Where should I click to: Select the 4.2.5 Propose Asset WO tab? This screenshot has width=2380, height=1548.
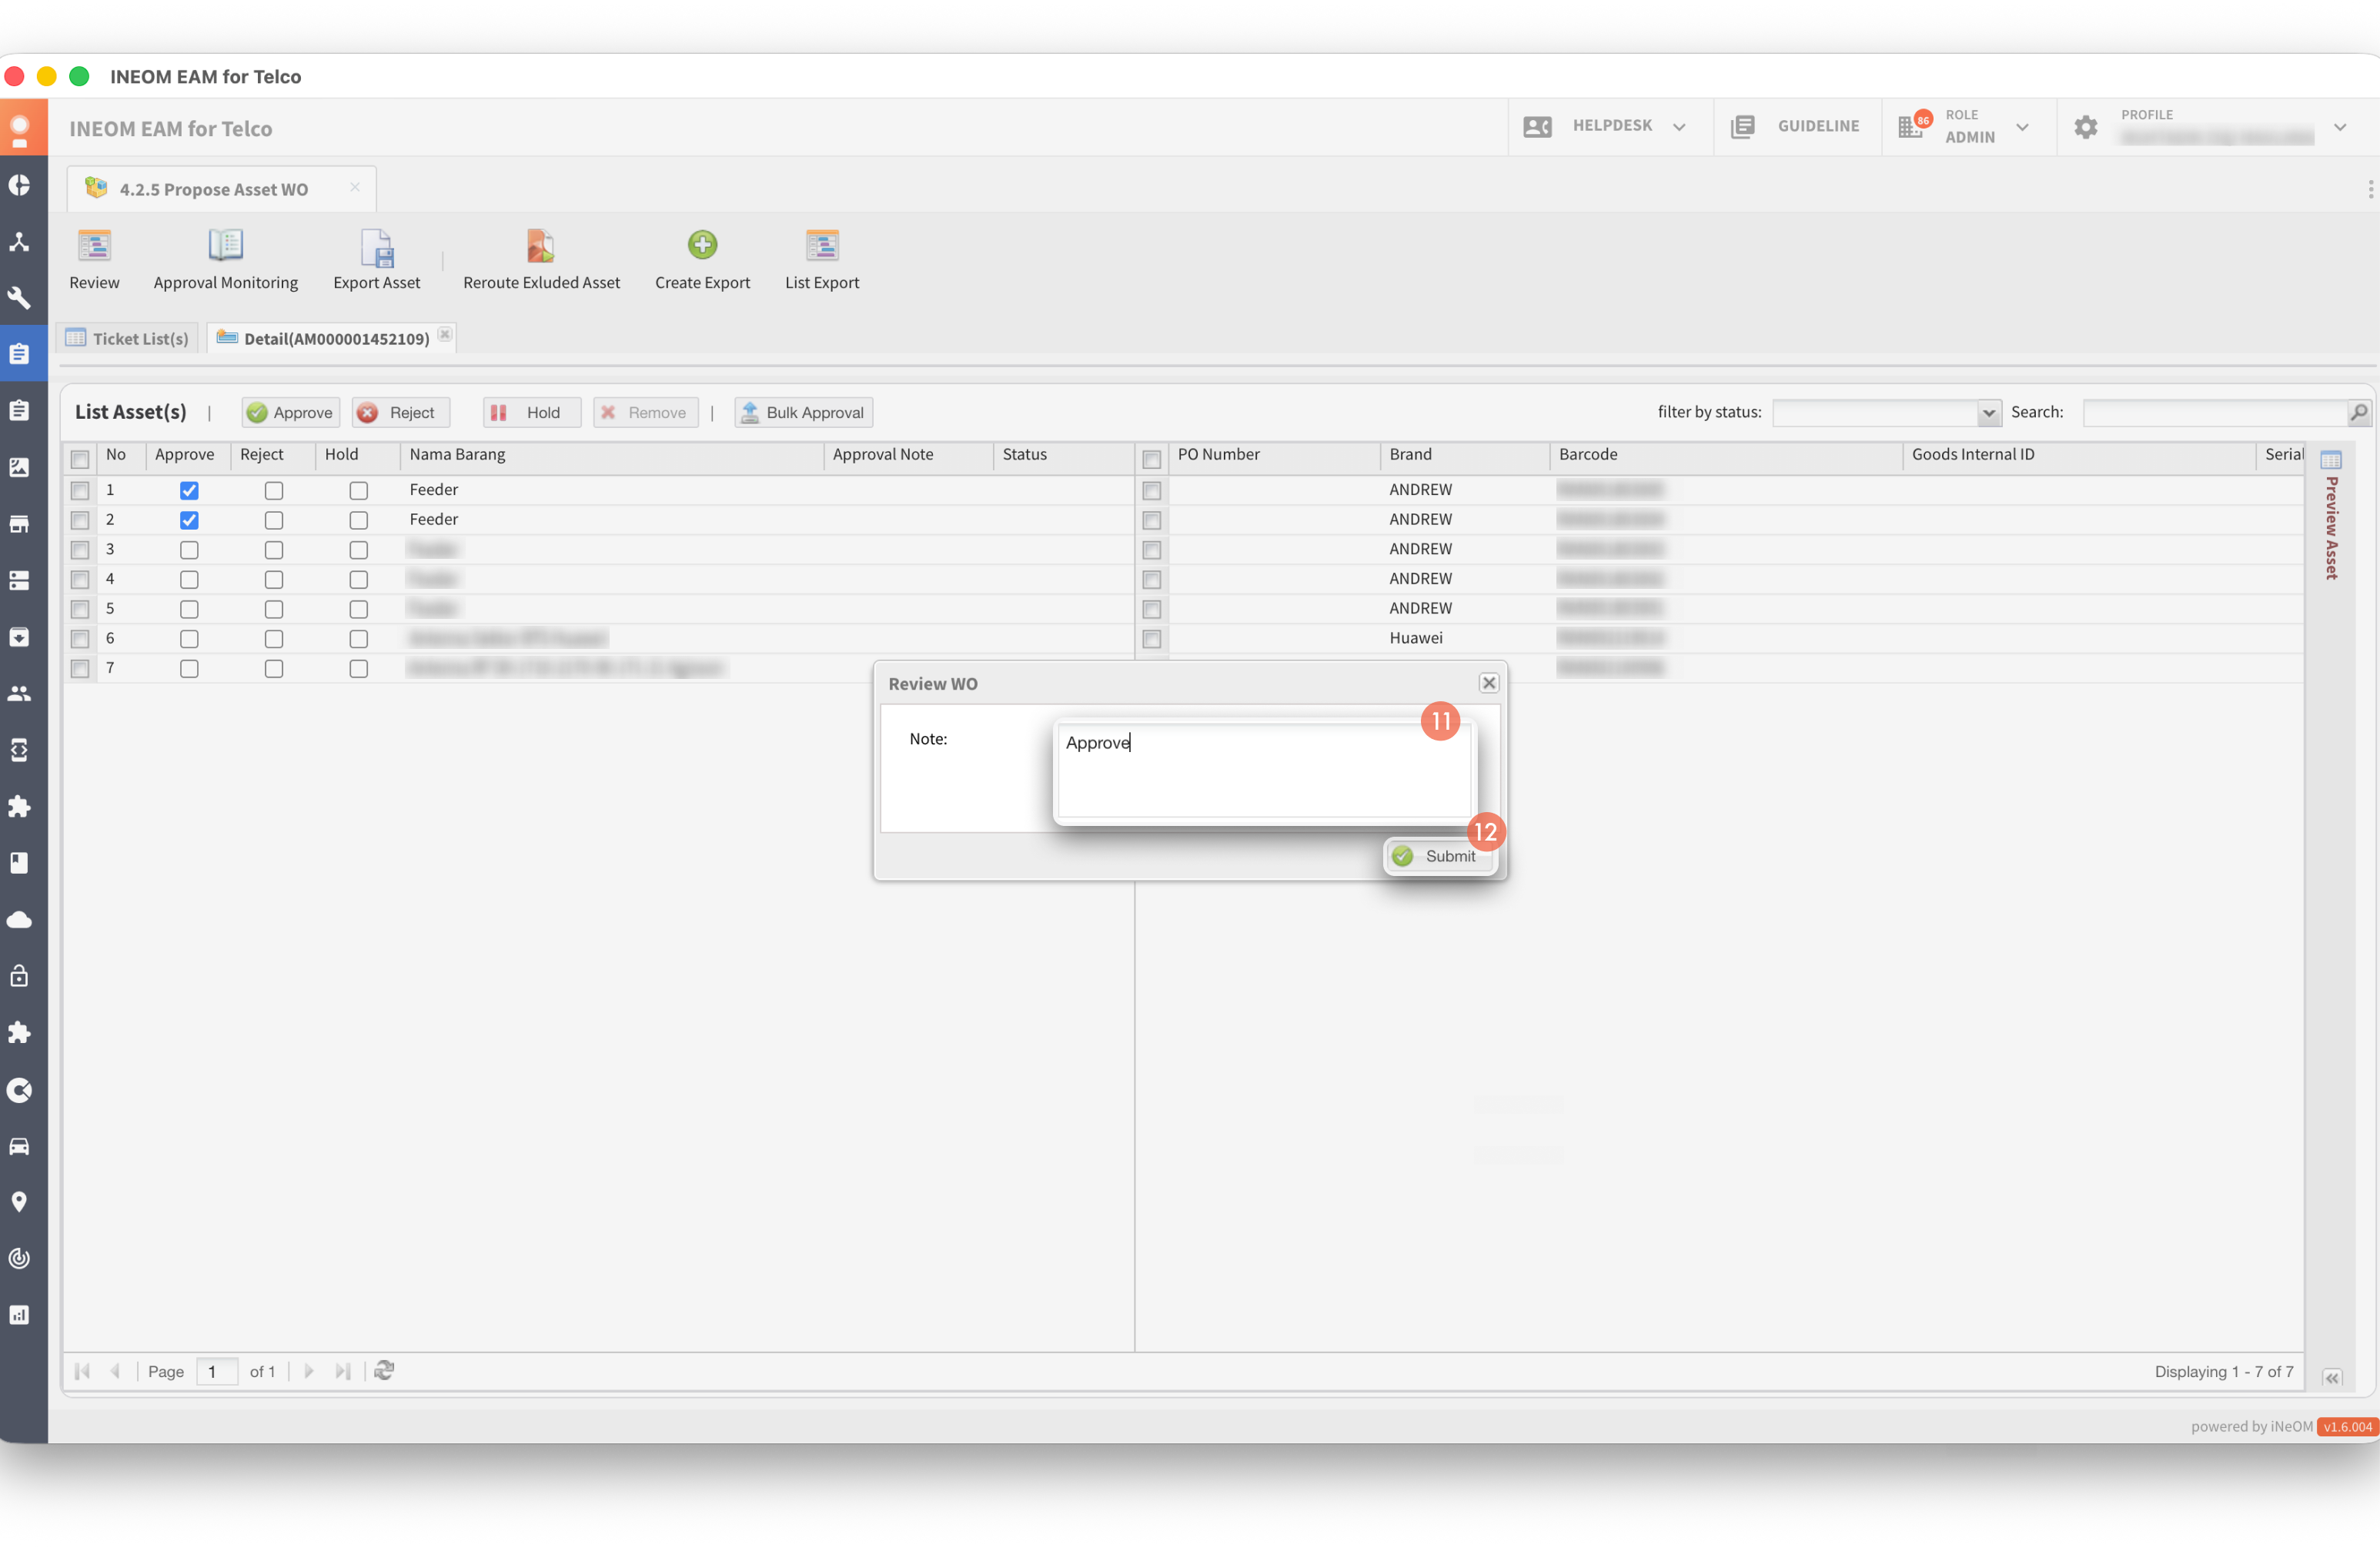pyautogui.click(x=213, y=189)
